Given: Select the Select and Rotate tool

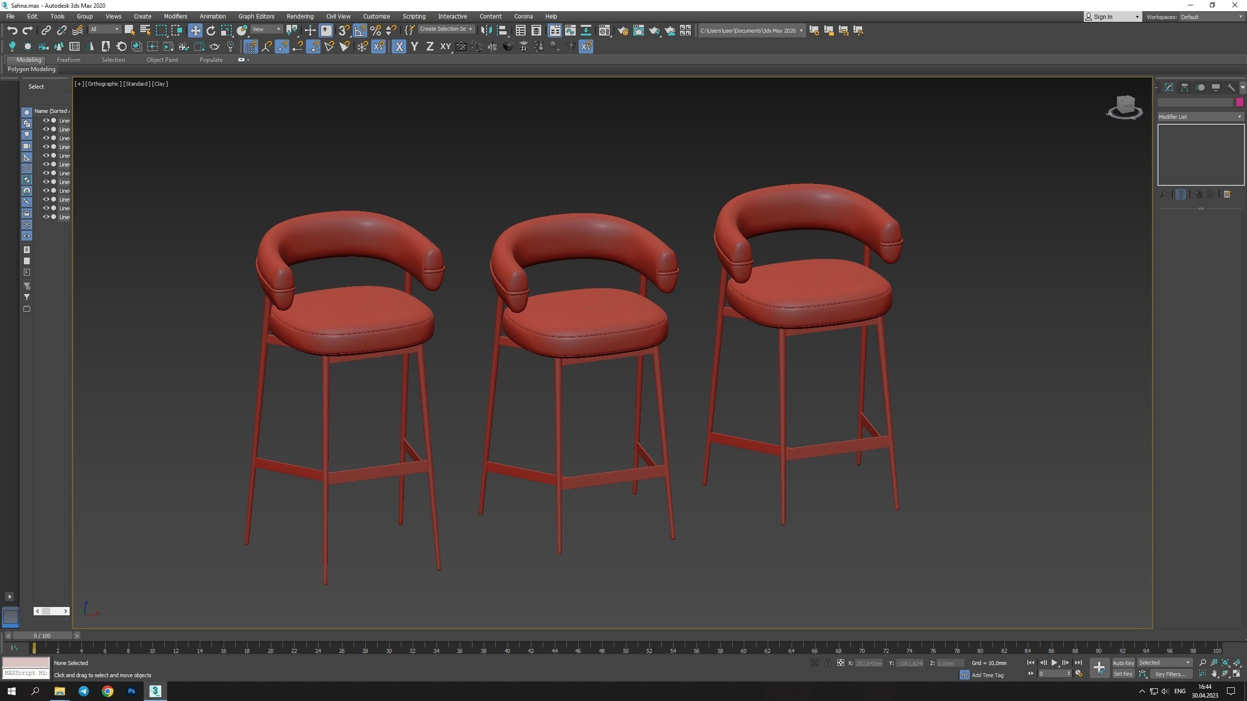Looking at the screenshot, I should pyautogui.click(x=211, y=31).
